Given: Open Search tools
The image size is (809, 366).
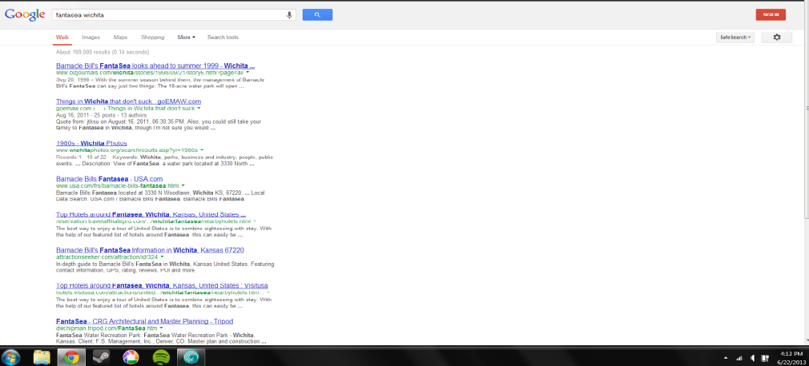Looking at the screenshot, I should (223, 38).
